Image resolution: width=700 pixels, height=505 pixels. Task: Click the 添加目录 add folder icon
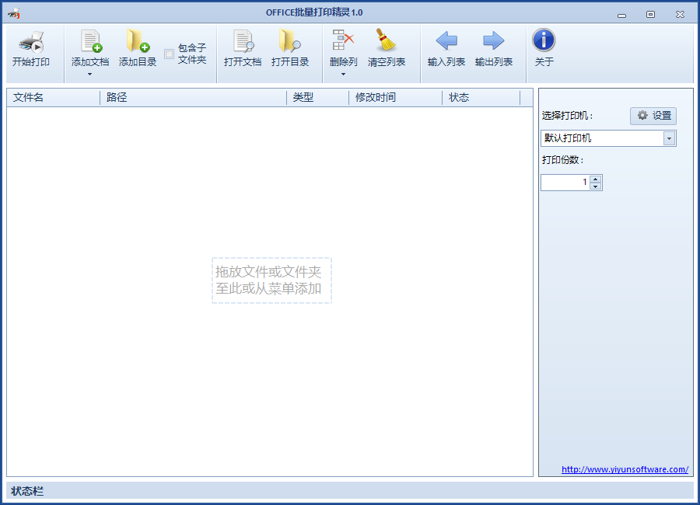137,43
